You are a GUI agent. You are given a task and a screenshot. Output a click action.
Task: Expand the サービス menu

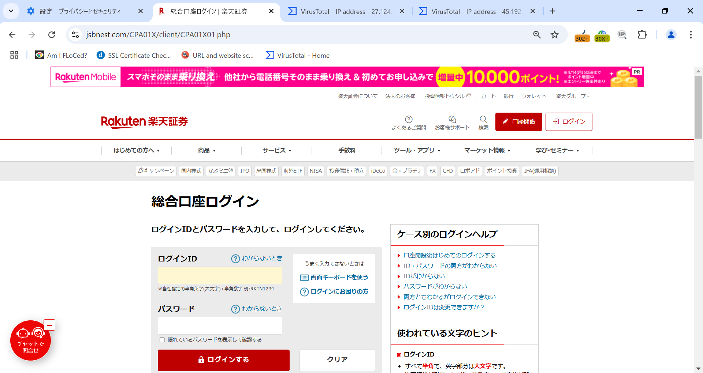[x=277, y=150]
